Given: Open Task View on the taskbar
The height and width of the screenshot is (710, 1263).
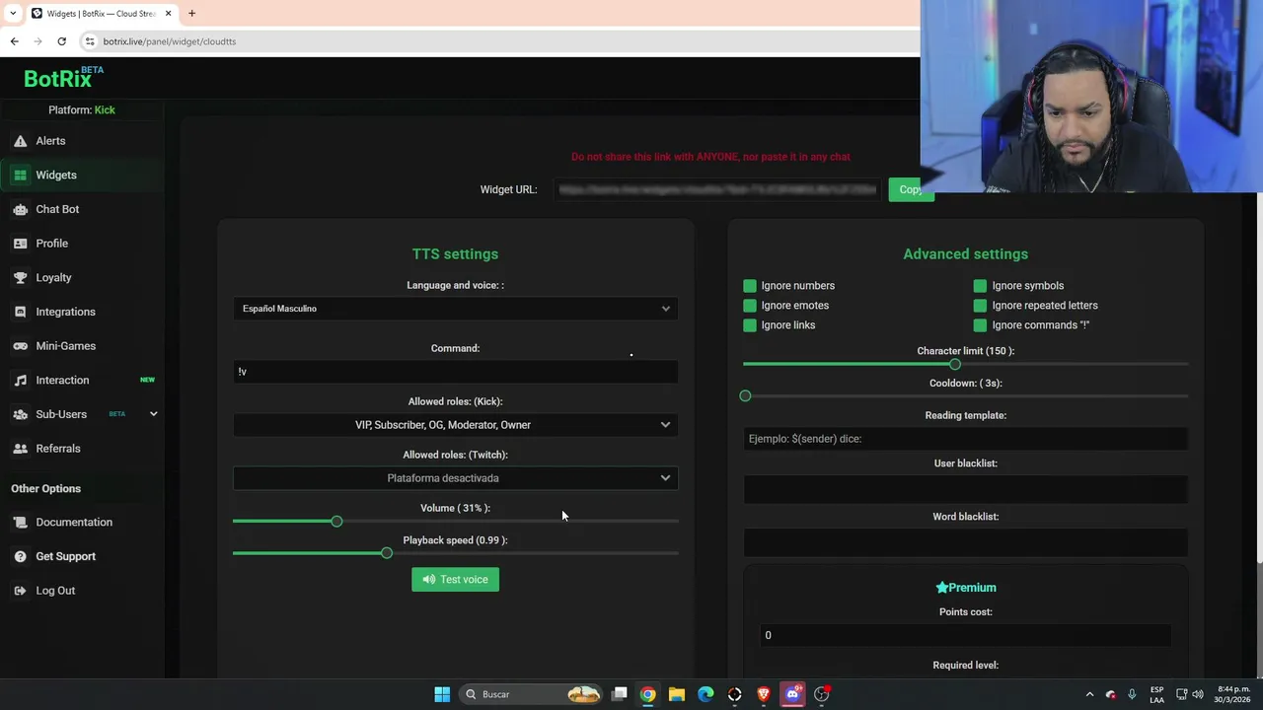Looking at the screenshot, I should coord(620,694).
